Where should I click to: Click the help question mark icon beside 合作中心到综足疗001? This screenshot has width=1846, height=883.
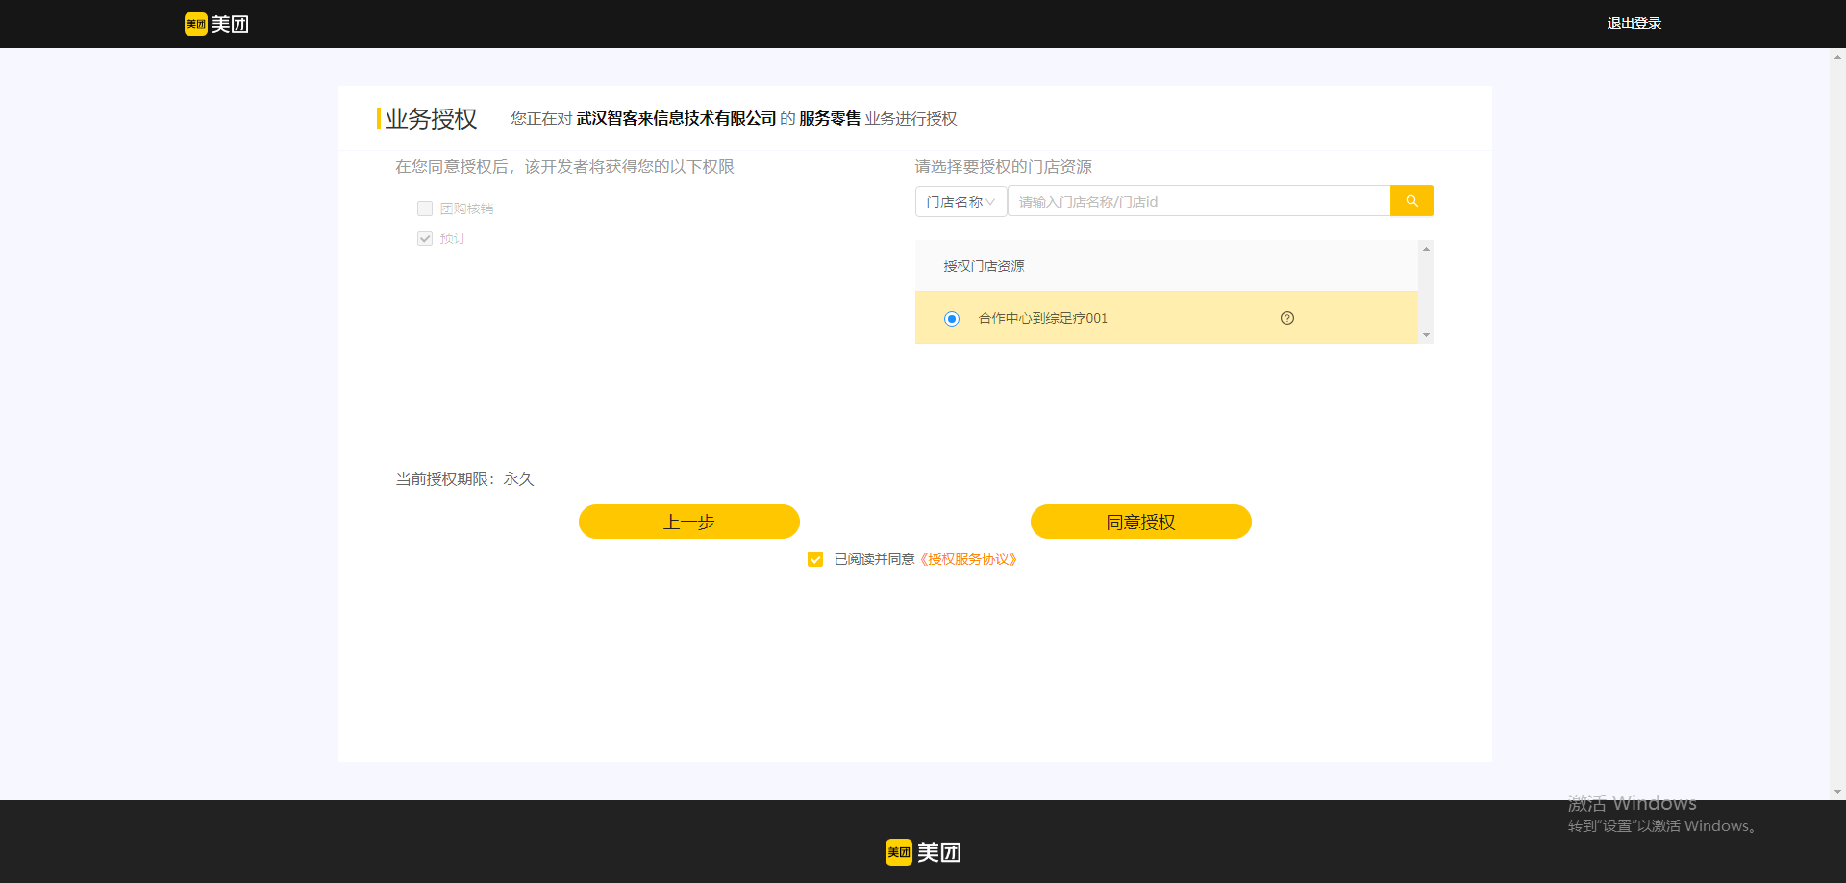[1286, 318]
